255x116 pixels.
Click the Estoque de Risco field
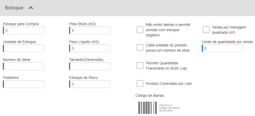click(90, 84)
